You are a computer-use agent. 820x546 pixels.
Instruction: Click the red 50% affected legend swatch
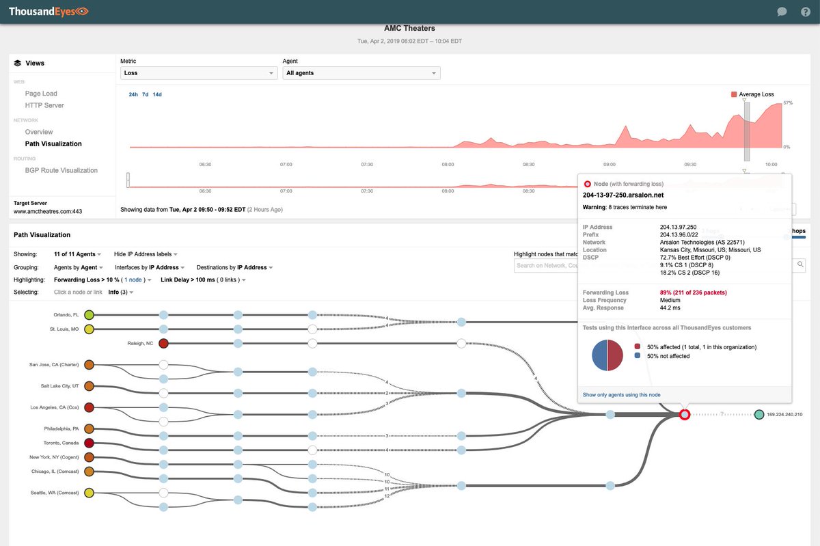pyautogui.click(x=638, y=347)
